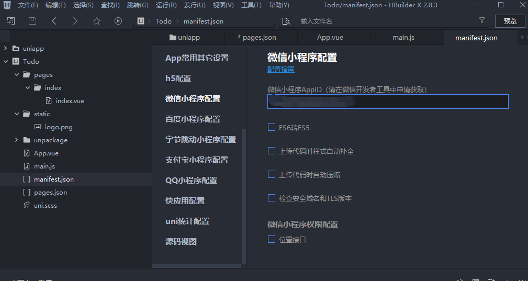This screenshot has width=528, height=281.
Task: Open the 运行(R) menu
Action: (166, 5)
